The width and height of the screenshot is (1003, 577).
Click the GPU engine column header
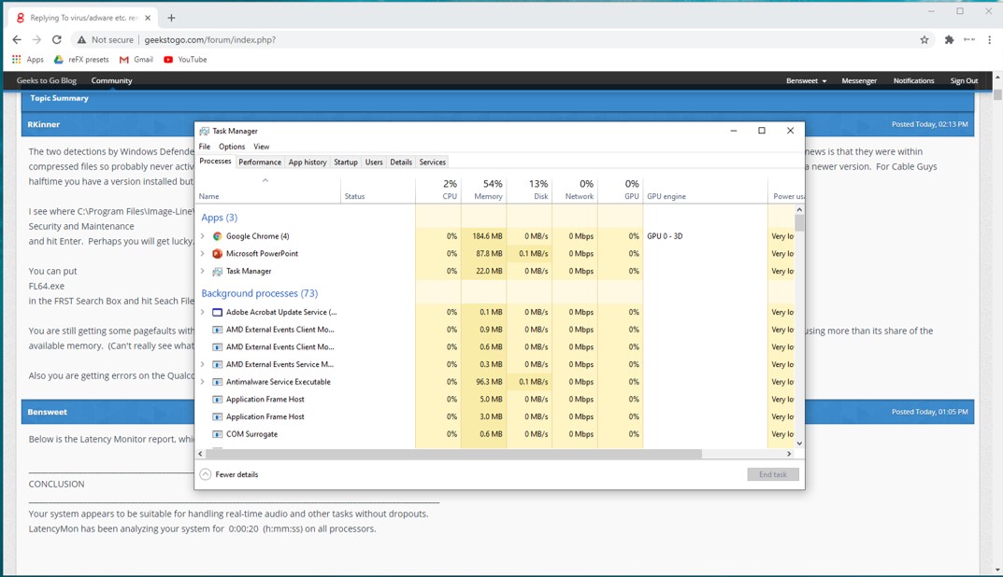pyautogui.click(x=705, y=190)
